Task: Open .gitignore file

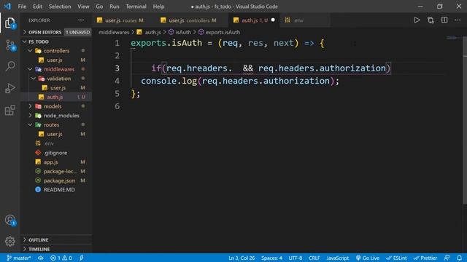Action: (55, 153)
